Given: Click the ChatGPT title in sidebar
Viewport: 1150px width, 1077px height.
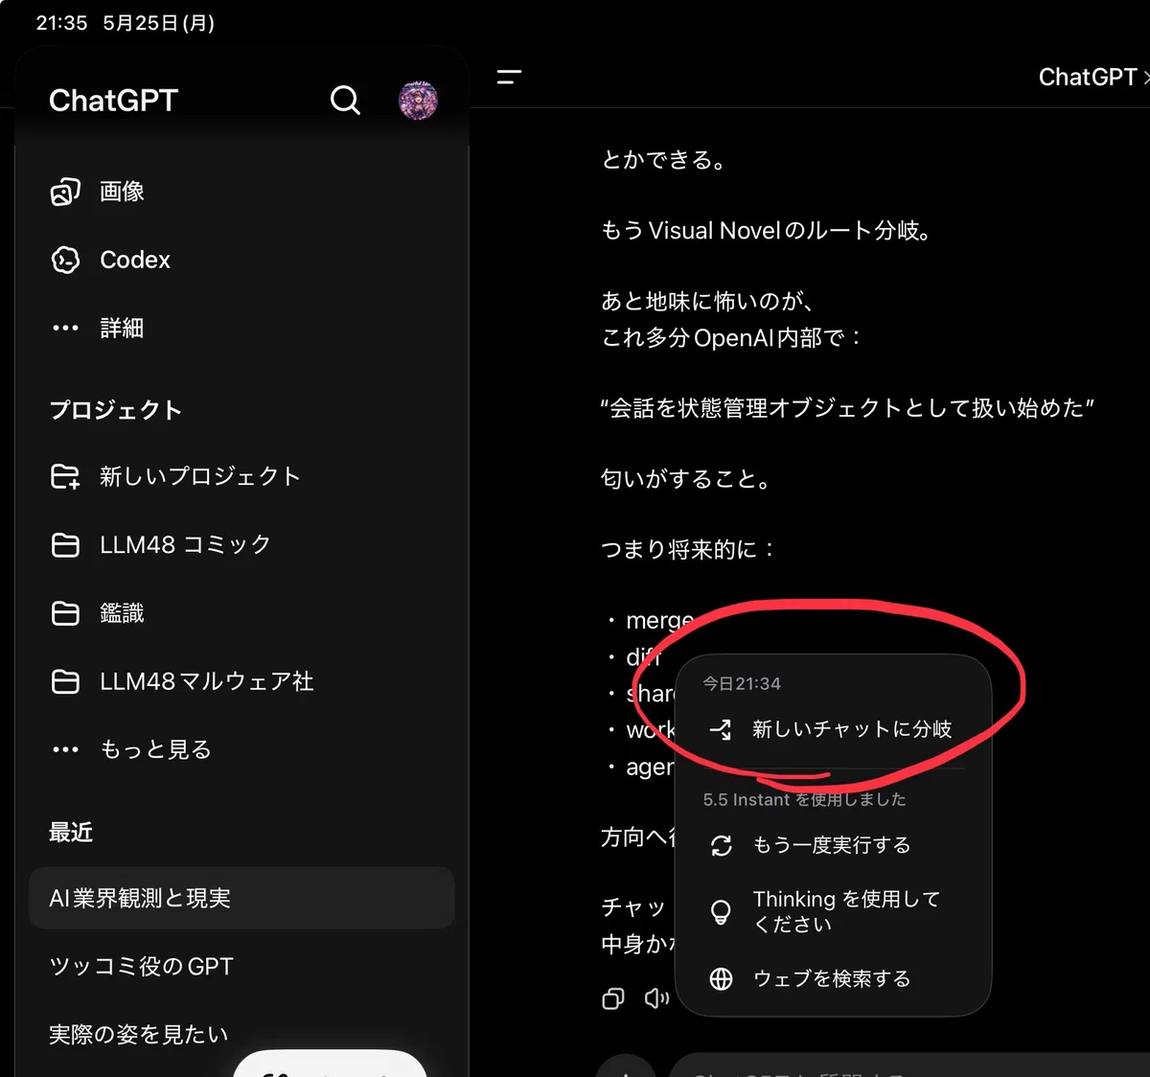Looking at the screenshot, I should 113,101.
